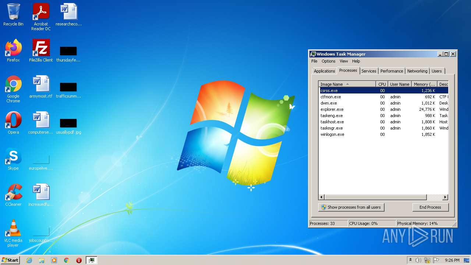Sort by Image Name column header
The width and height of the screenshot is (471, 265).
(347, 84)
